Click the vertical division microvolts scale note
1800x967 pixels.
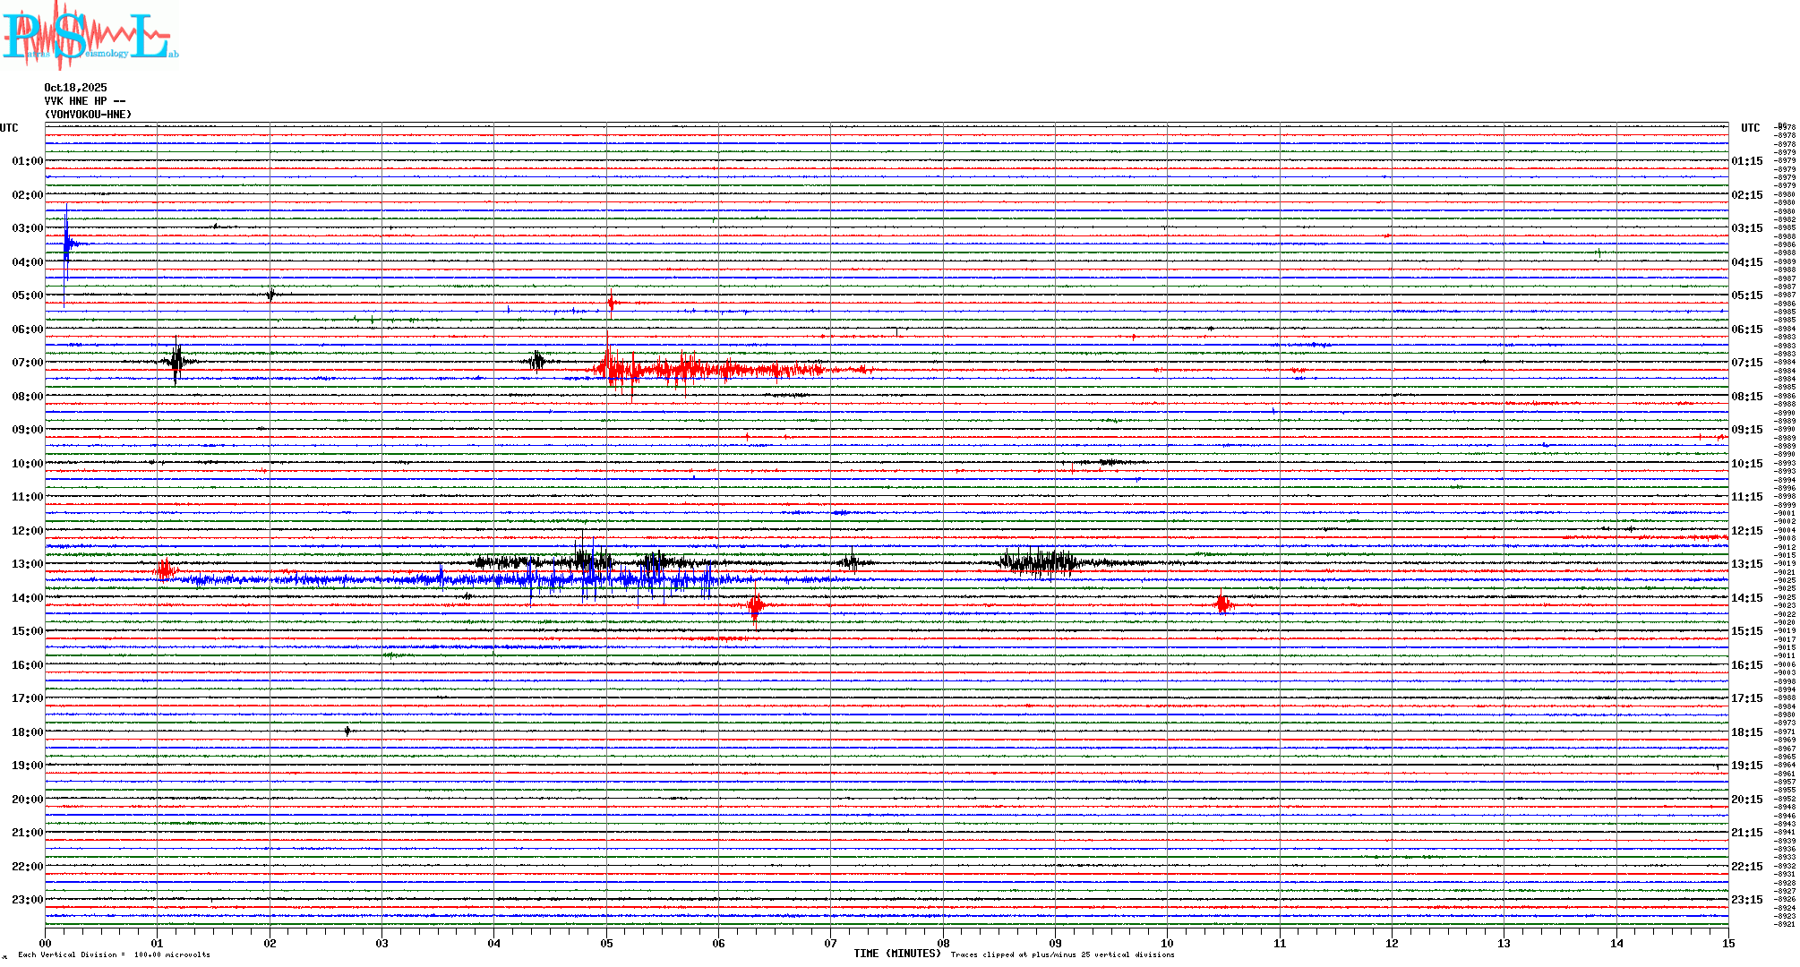(x=114, y=954)
